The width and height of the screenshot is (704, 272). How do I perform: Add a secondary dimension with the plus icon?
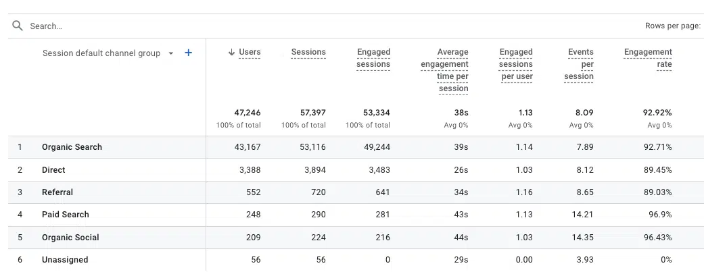pos(189,53)
